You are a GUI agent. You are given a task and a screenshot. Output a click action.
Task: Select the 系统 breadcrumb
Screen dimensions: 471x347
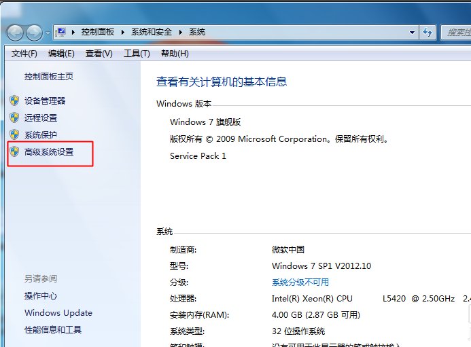coord(197,32)
